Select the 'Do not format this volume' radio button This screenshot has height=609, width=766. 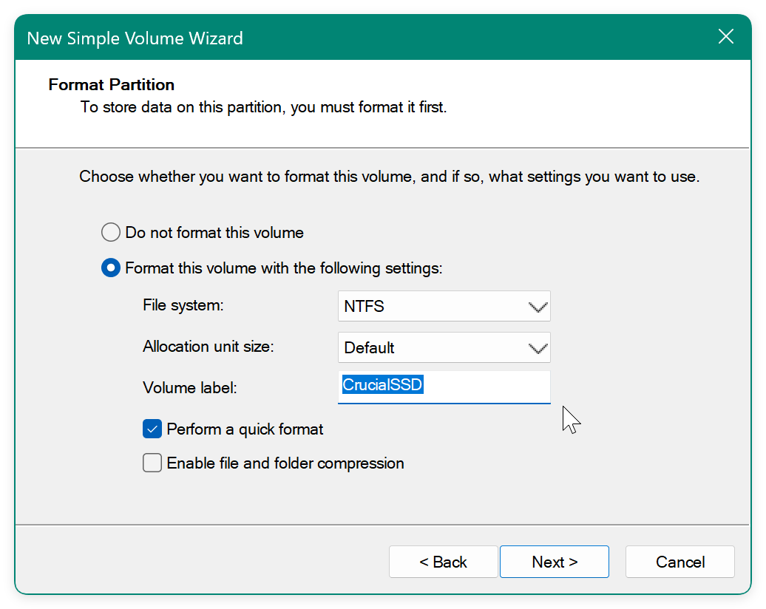[110, 233]
